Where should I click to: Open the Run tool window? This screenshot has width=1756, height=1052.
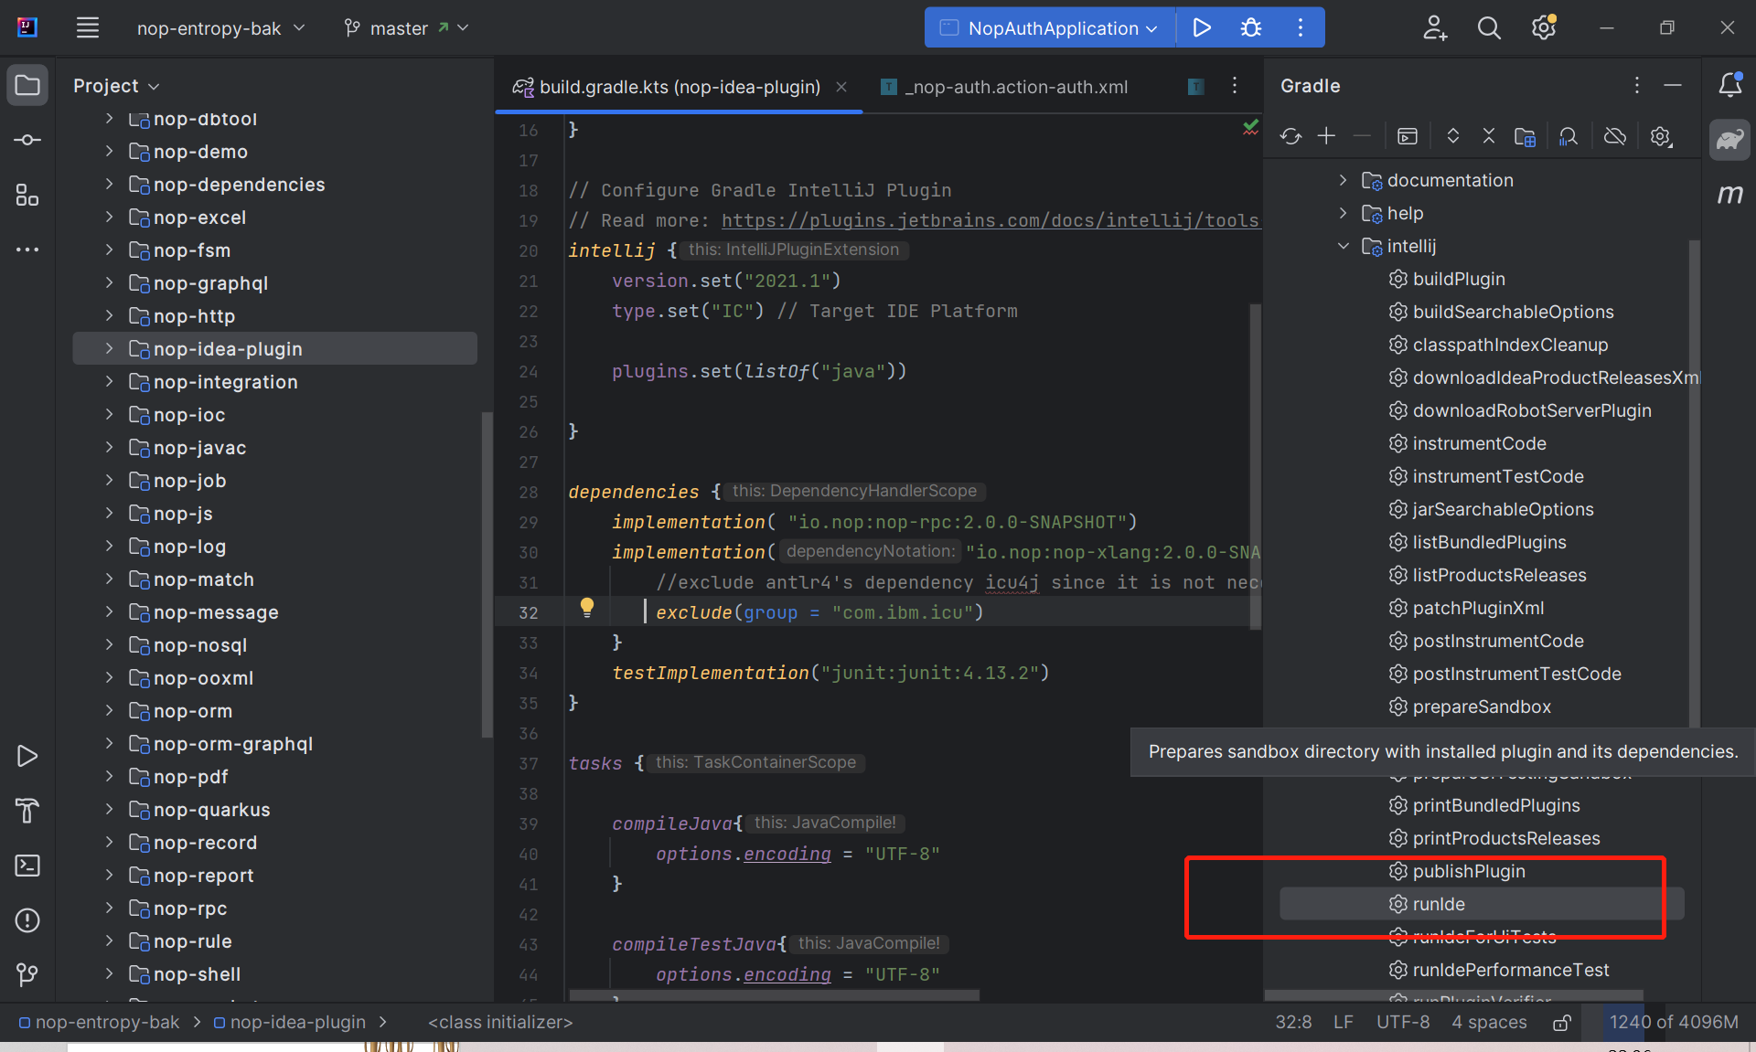27,756
